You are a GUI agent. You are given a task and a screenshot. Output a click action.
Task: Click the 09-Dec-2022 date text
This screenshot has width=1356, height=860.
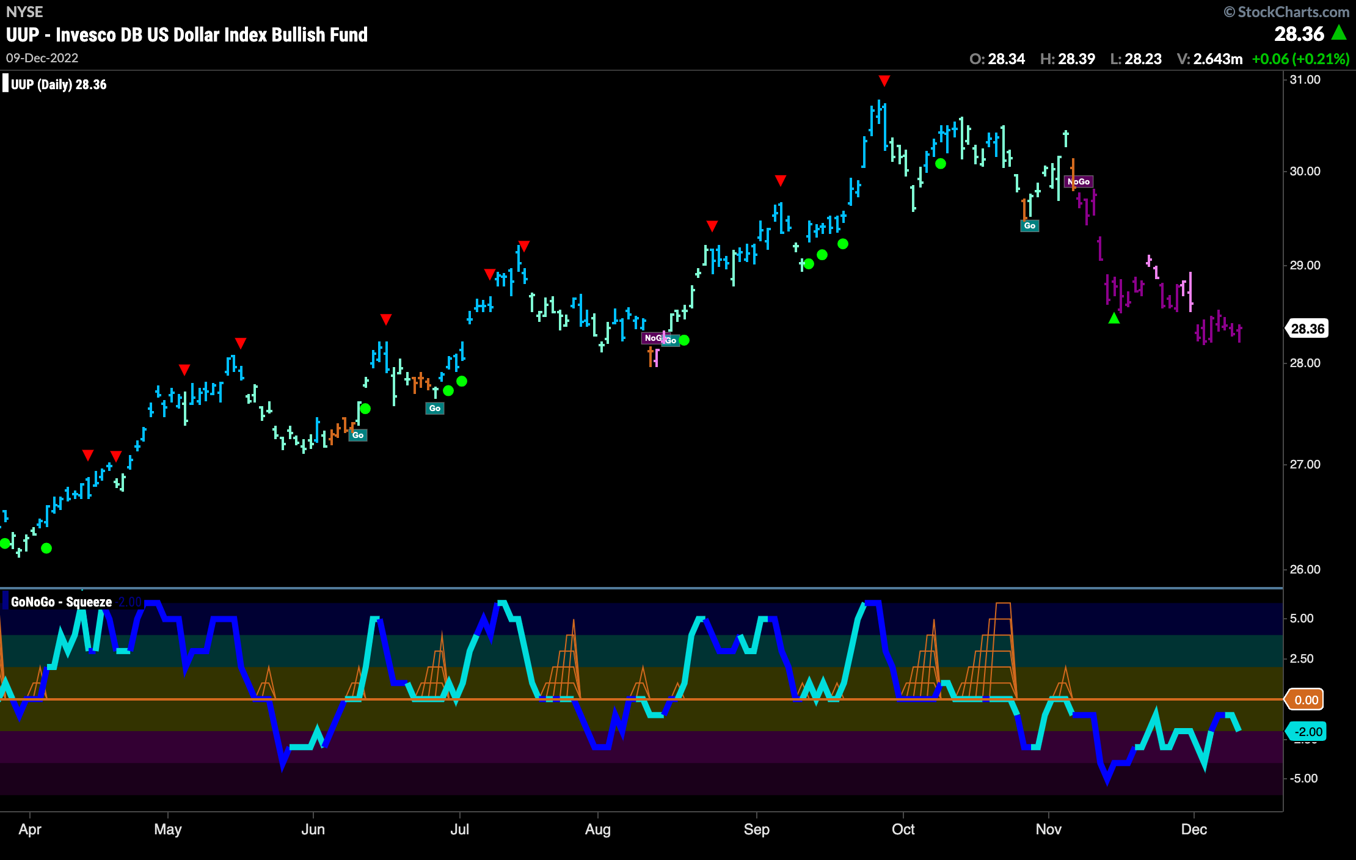coord(42,58)
